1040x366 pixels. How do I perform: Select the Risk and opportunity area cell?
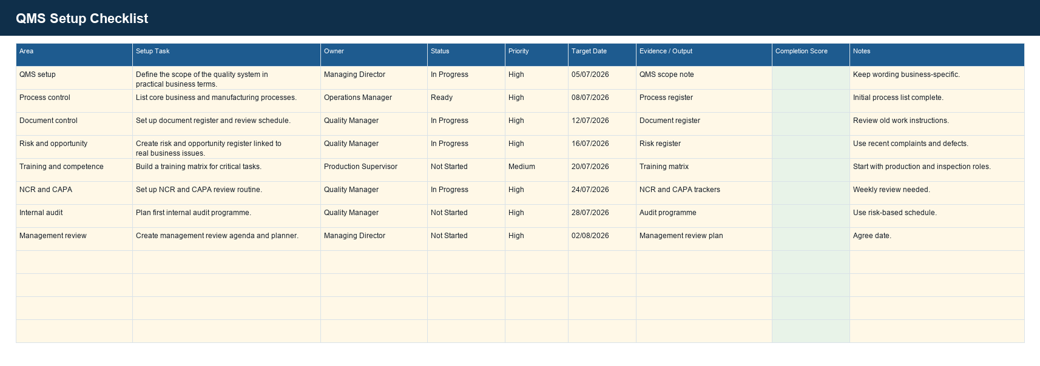coord(74,147)
